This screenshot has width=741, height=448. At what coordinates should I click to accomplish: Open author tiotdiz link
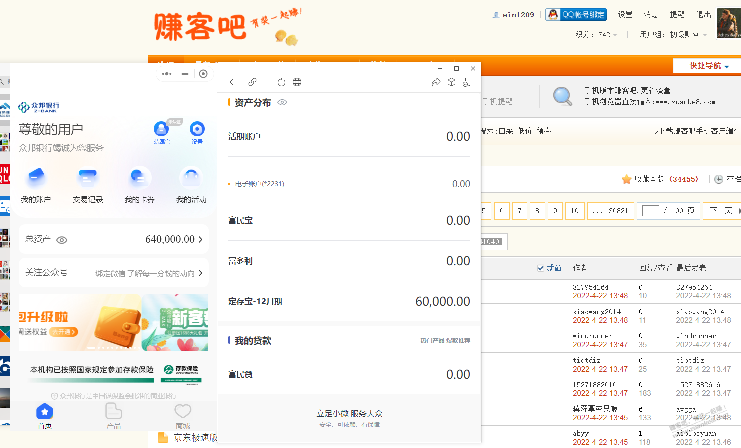click(587, 360)
